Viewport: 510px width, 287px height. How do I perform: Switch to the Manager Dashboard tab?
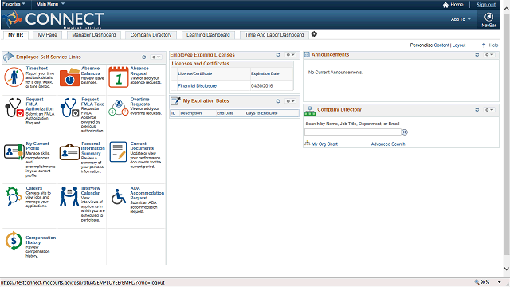click(x=94, y=35)
